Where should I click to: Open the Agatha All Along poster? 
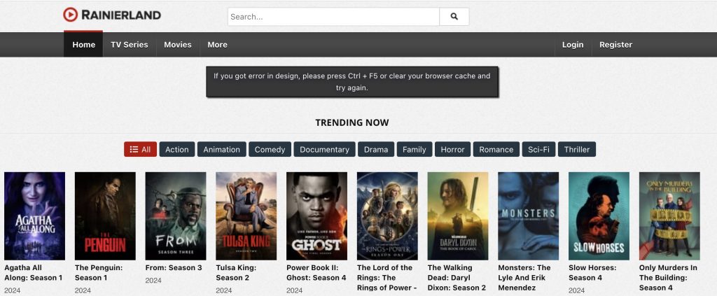[35, 216]
